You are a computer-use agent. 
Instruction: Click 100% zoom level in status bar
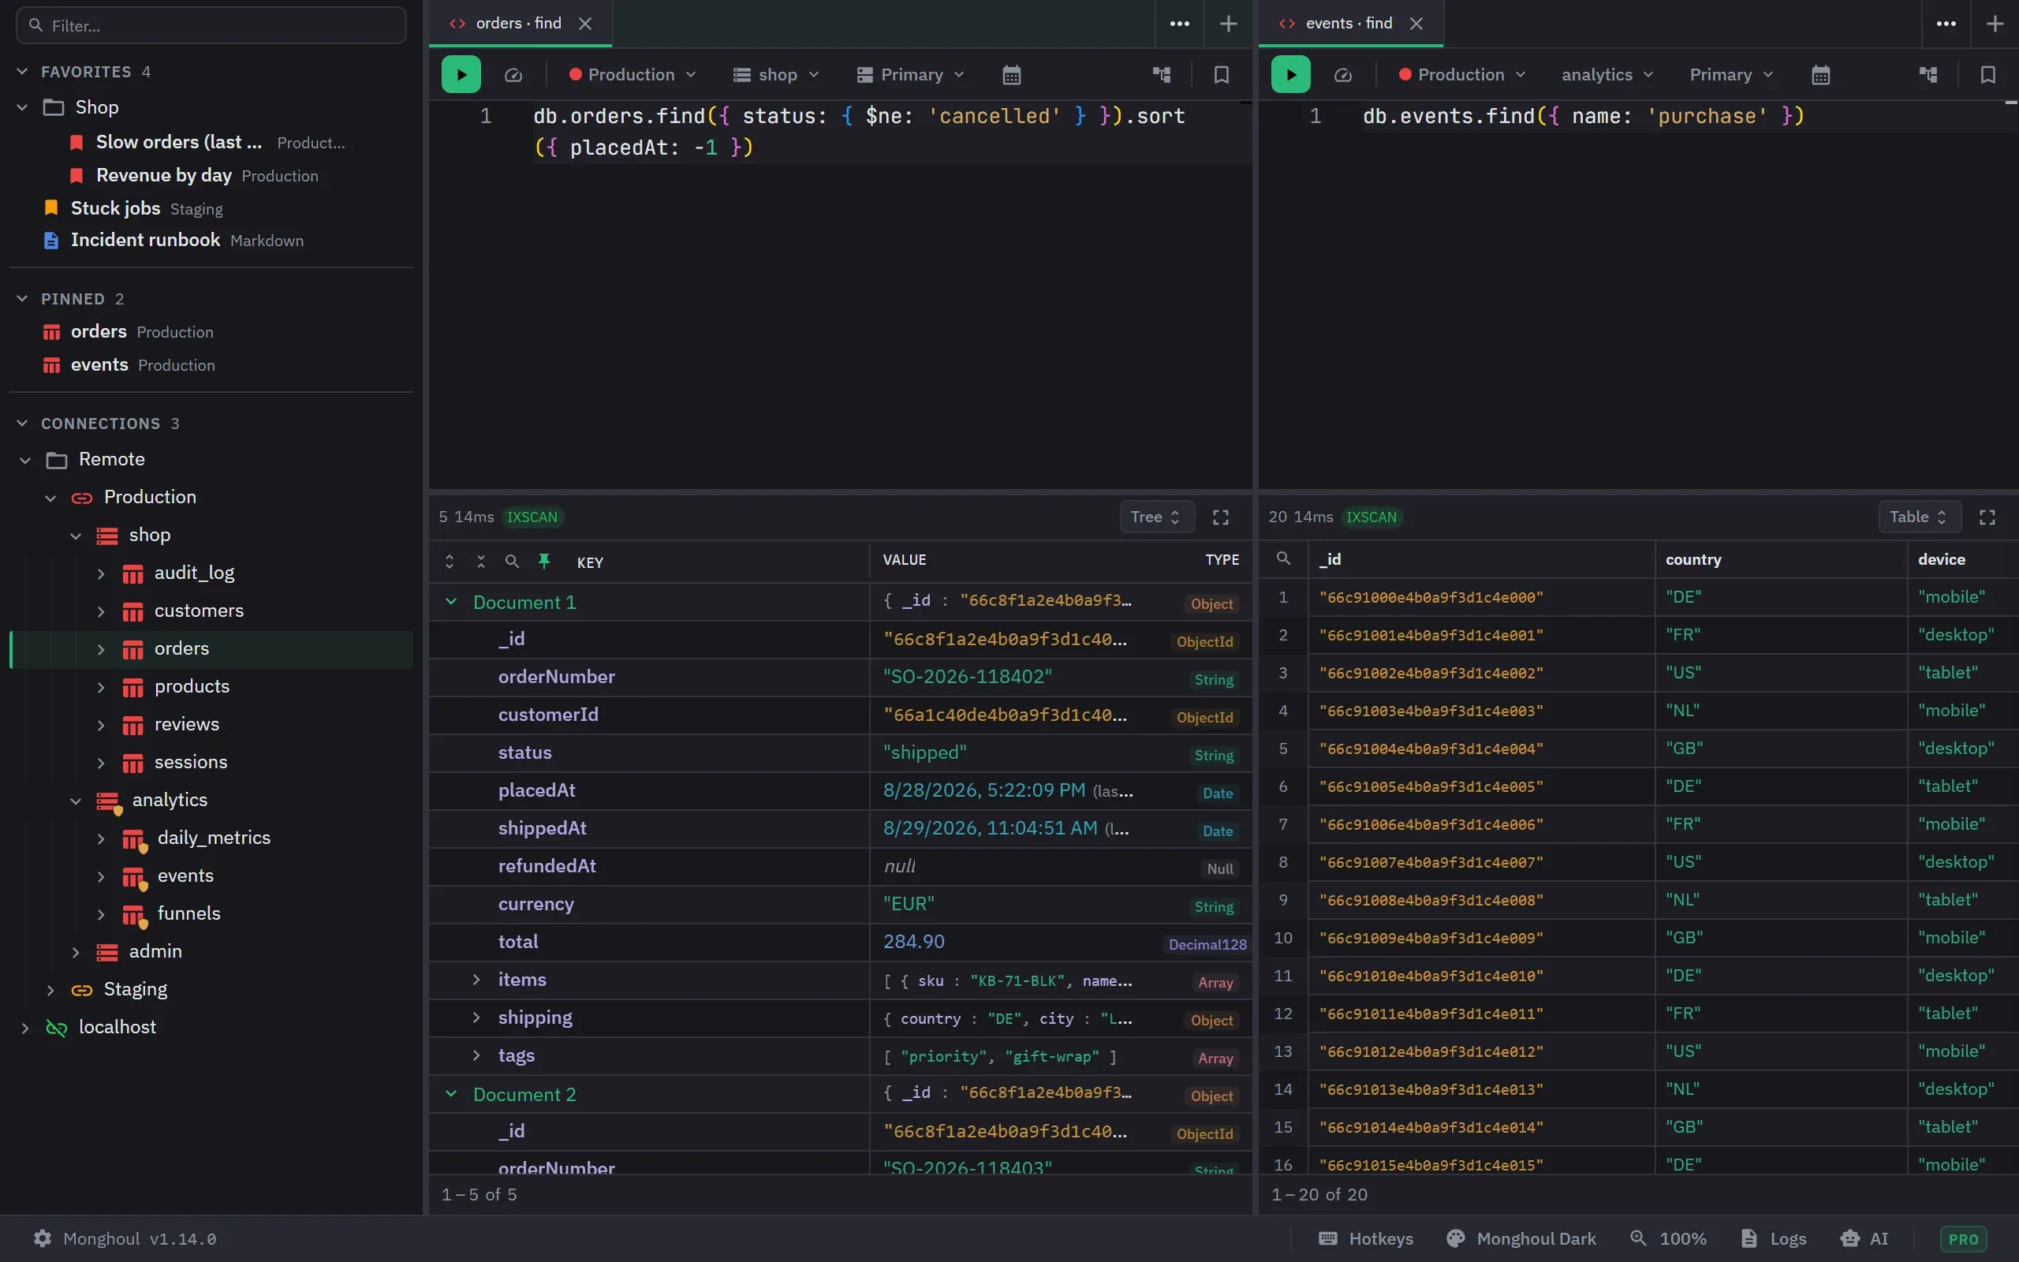(1669, 1238)
